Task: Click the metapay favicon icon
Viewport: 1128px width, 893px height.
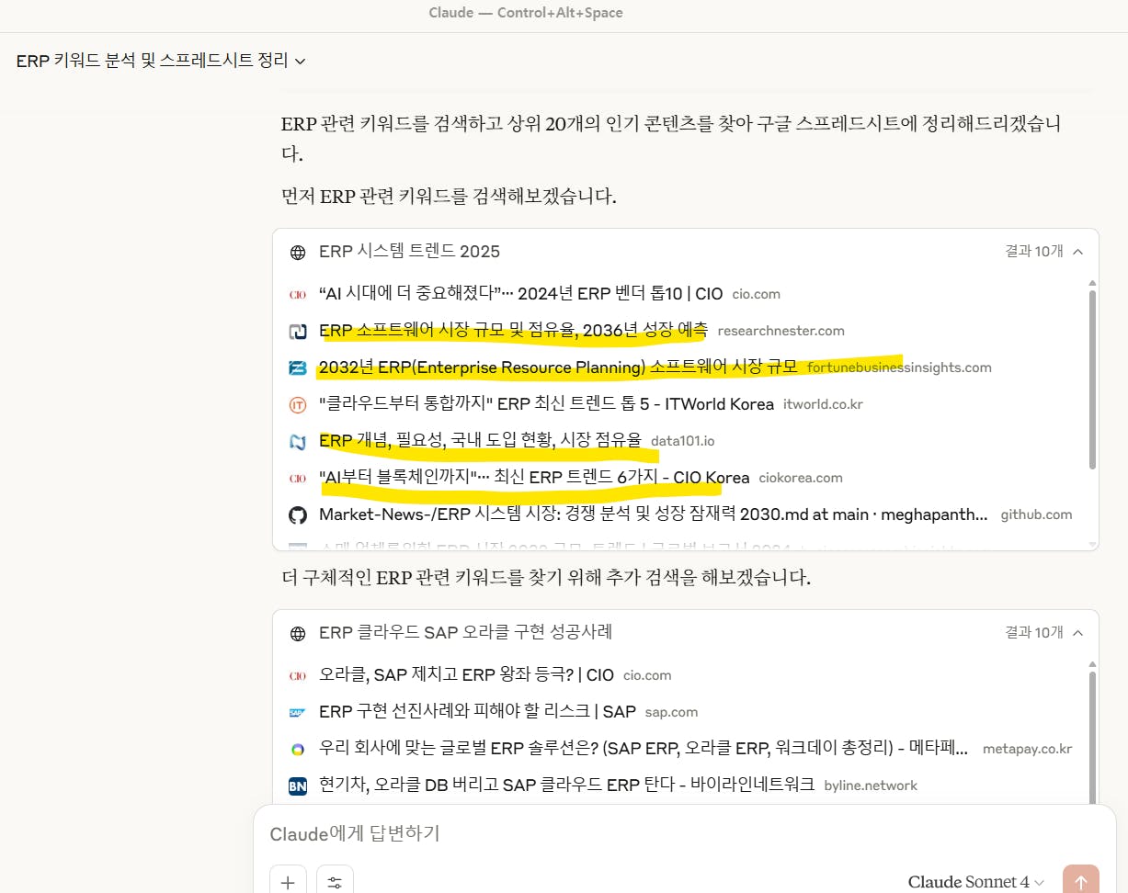Action: pyautogui.click(x=298, y=750)
